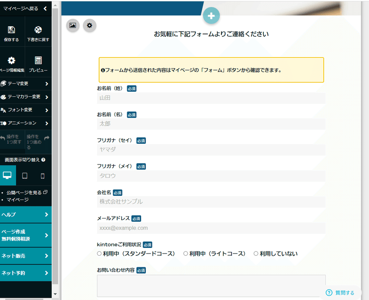Click the マイページへ戻る text
The image size is (369, 300).
pos(20,8)
